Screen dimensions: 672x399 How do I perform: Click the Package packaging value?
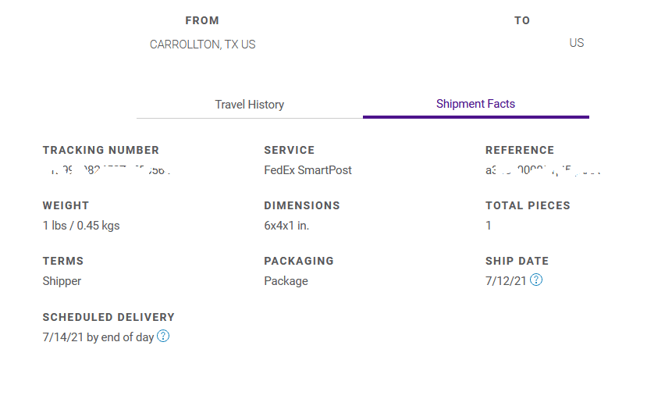[x=286, y=281]
